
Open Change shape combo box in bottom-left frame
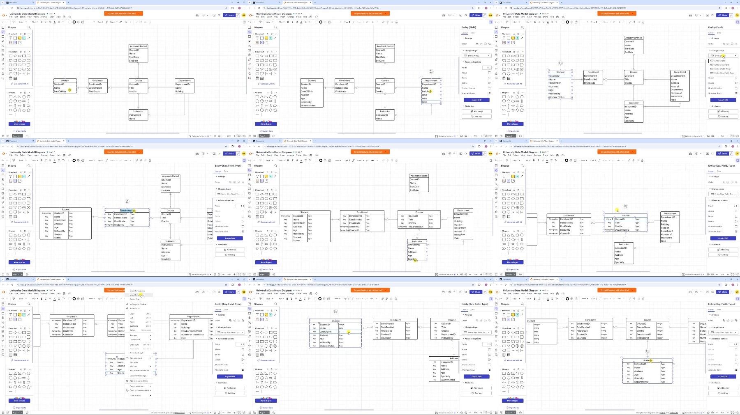230,332
